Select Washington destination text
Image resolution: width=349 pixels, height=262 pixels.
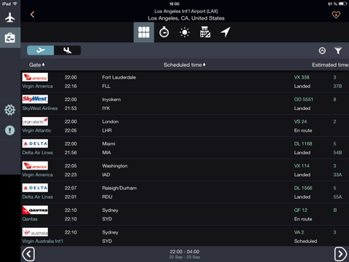115,166
